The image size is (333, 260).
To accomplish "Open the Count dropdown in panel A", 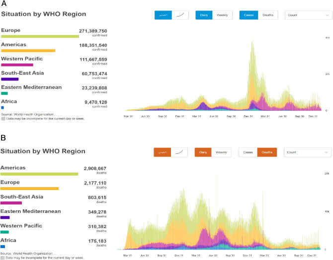I will click(308, 15).
